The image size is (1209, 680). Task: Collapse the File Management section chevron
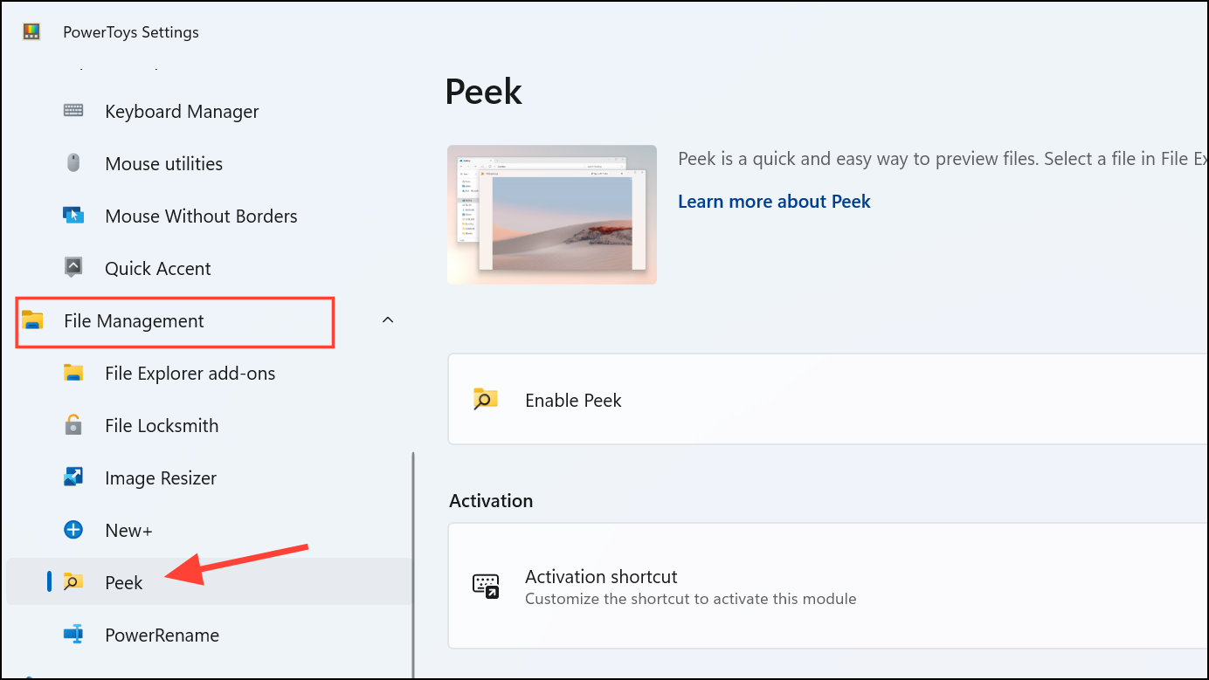point(388,319)
